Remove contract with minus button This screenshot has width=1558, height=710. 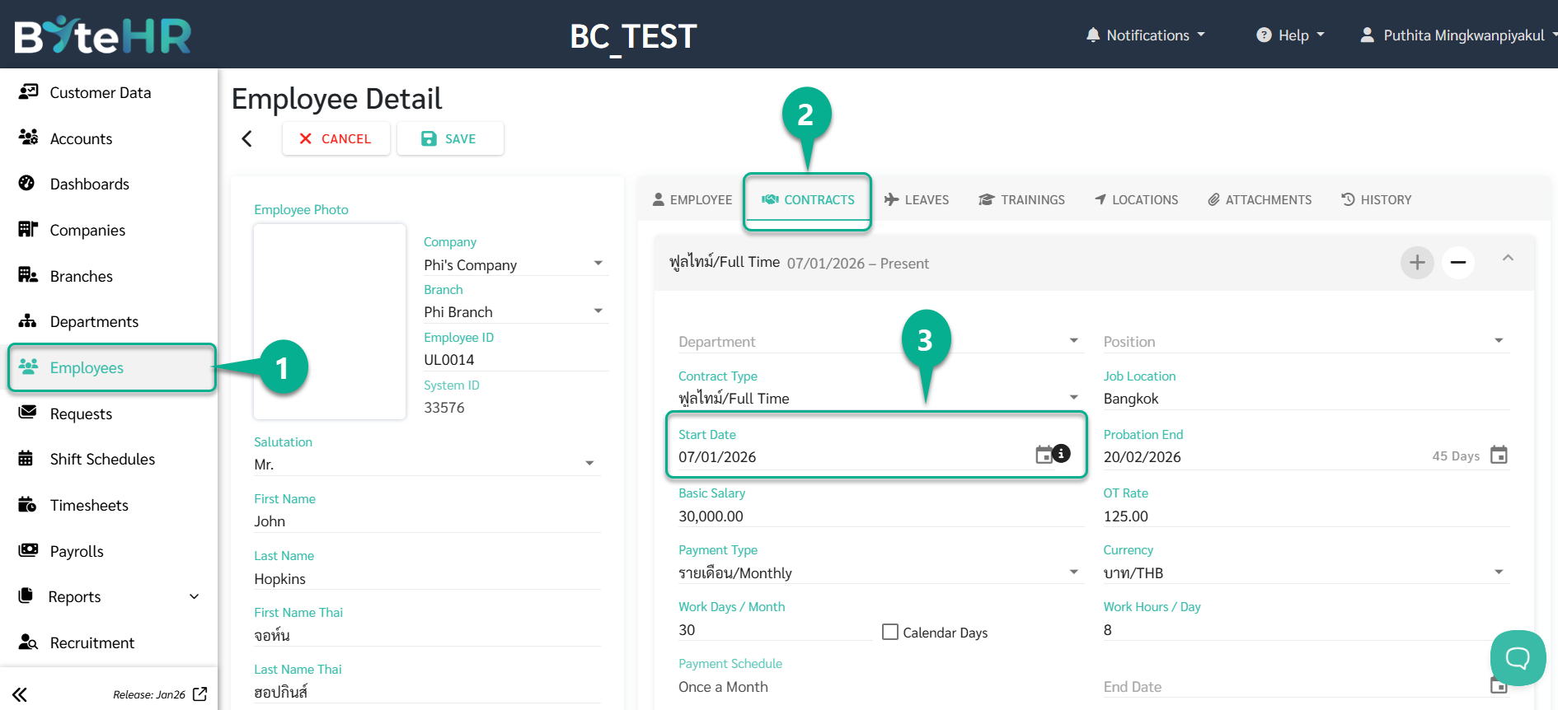pos(1458,263)
